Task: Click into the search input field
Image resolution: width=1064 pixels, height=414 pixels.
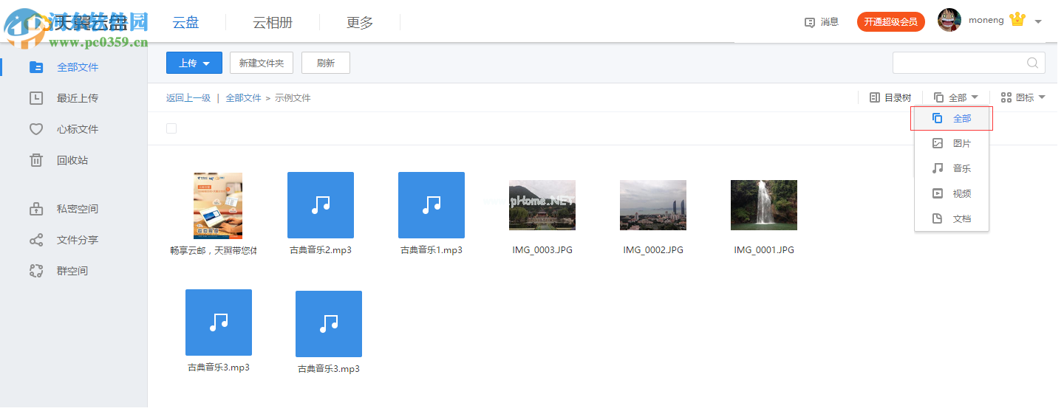Action: tap(959, 63)
